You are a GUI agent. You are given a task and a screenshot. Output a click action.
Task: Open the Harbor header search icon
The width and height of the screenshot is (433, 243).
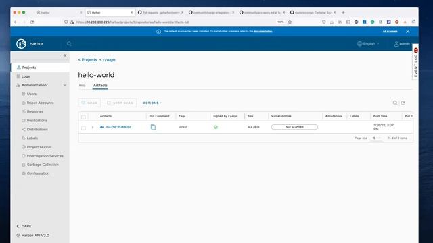[x=69, y=43]
